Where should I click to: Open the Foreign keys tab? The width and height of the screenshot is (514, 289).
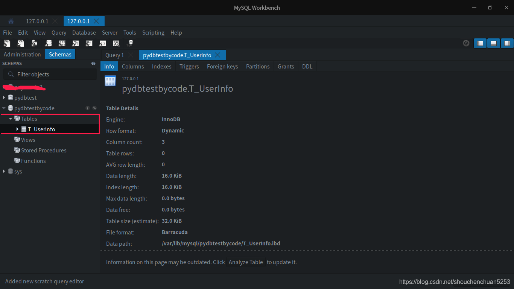point(222,67)
